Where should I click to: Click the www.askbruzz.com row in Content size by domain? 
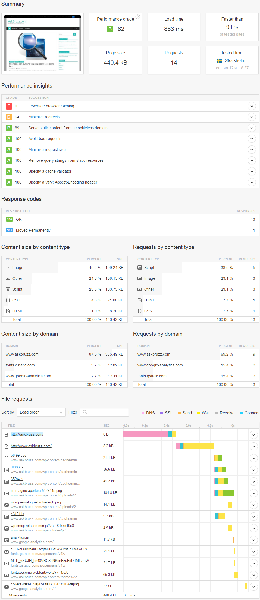(x=64, y=354)
